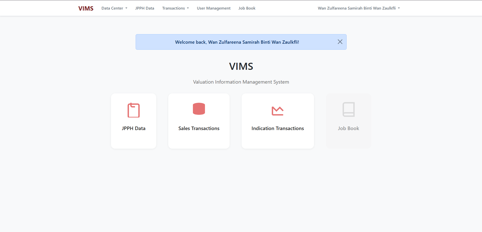Click the VIMS logo in the navbar
This screenshot has width=482, height=232.
click(86, 8)
